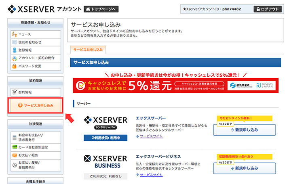Image resolution: width=291 pixels, height=184 pixels.
Task: Click the 5%還元 cashless campaign banner
Action: point(175,86)
